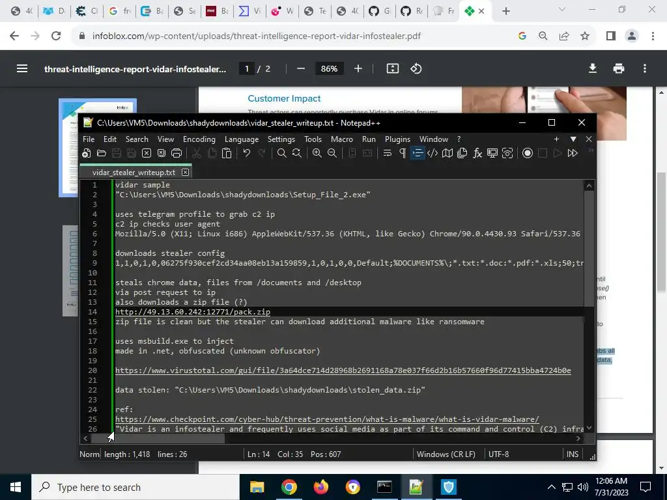667x500 pixels.
Task: Click the Paste clipboard icon in Notepad++
Action: coord(227,153)
